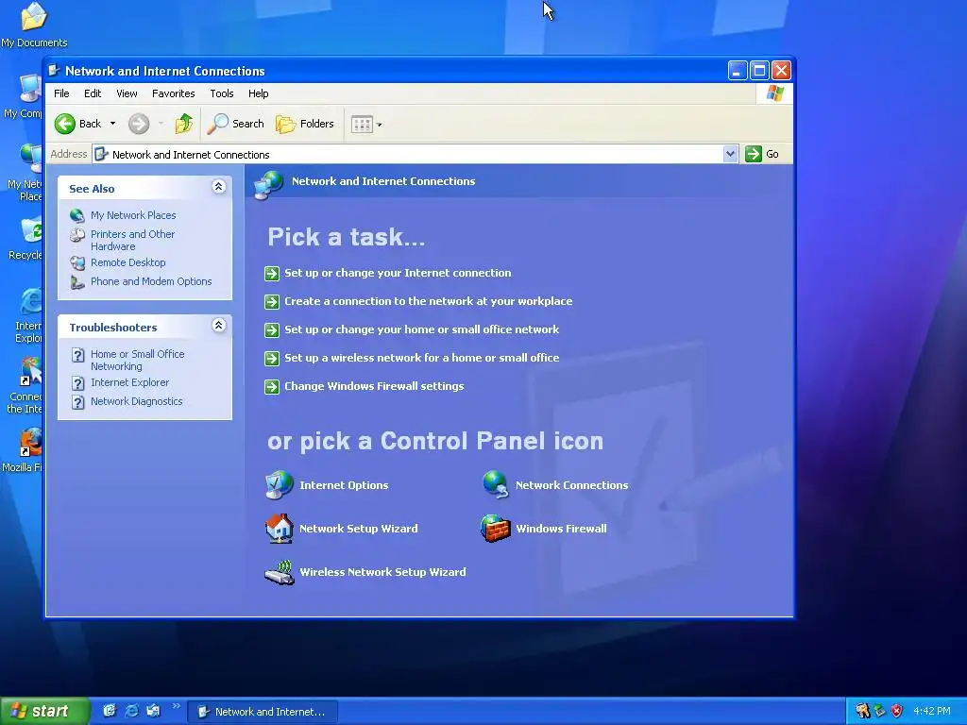The image size is (967, 725).
Task: Expand quick launch overflow chevron
Action: click(177, 706)
